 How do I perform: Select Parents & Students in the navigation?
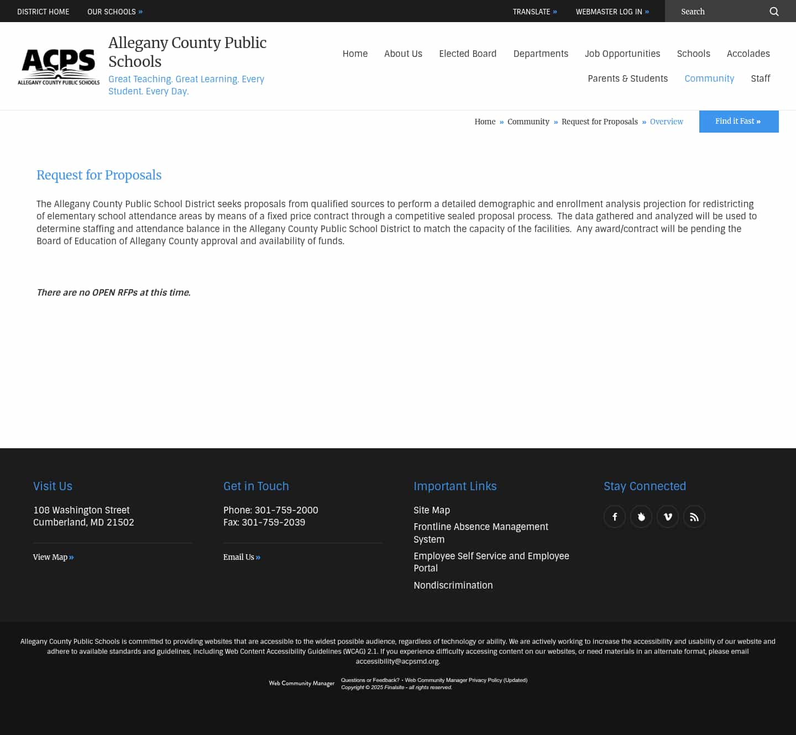tap(627, 78)
